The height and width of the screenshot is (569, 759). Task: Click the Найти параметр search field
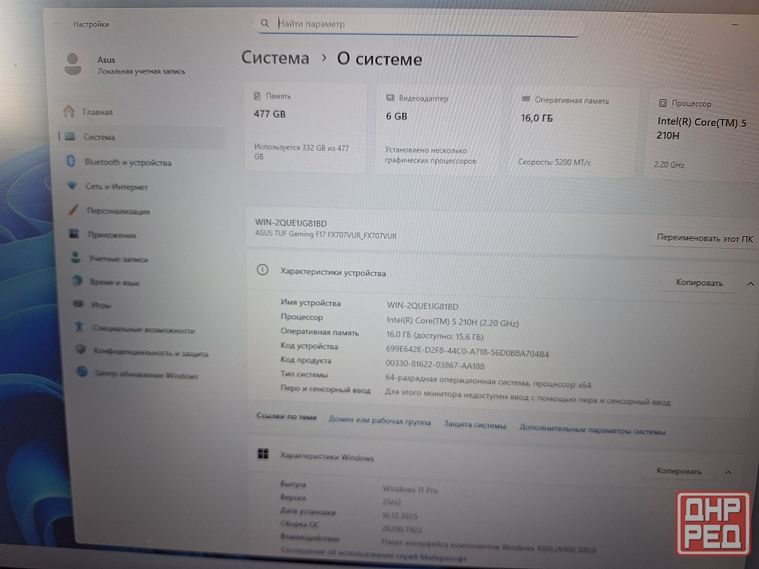point(425,24)
